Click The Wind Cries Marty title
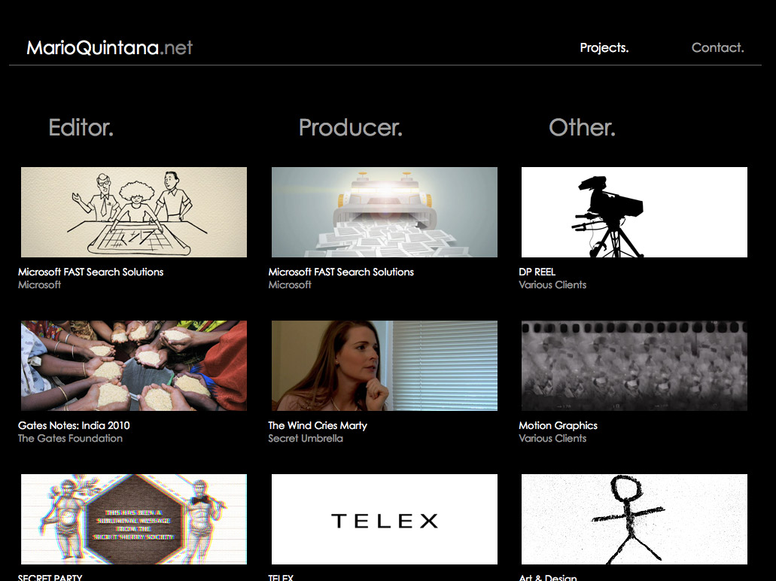 click(318, 425)
